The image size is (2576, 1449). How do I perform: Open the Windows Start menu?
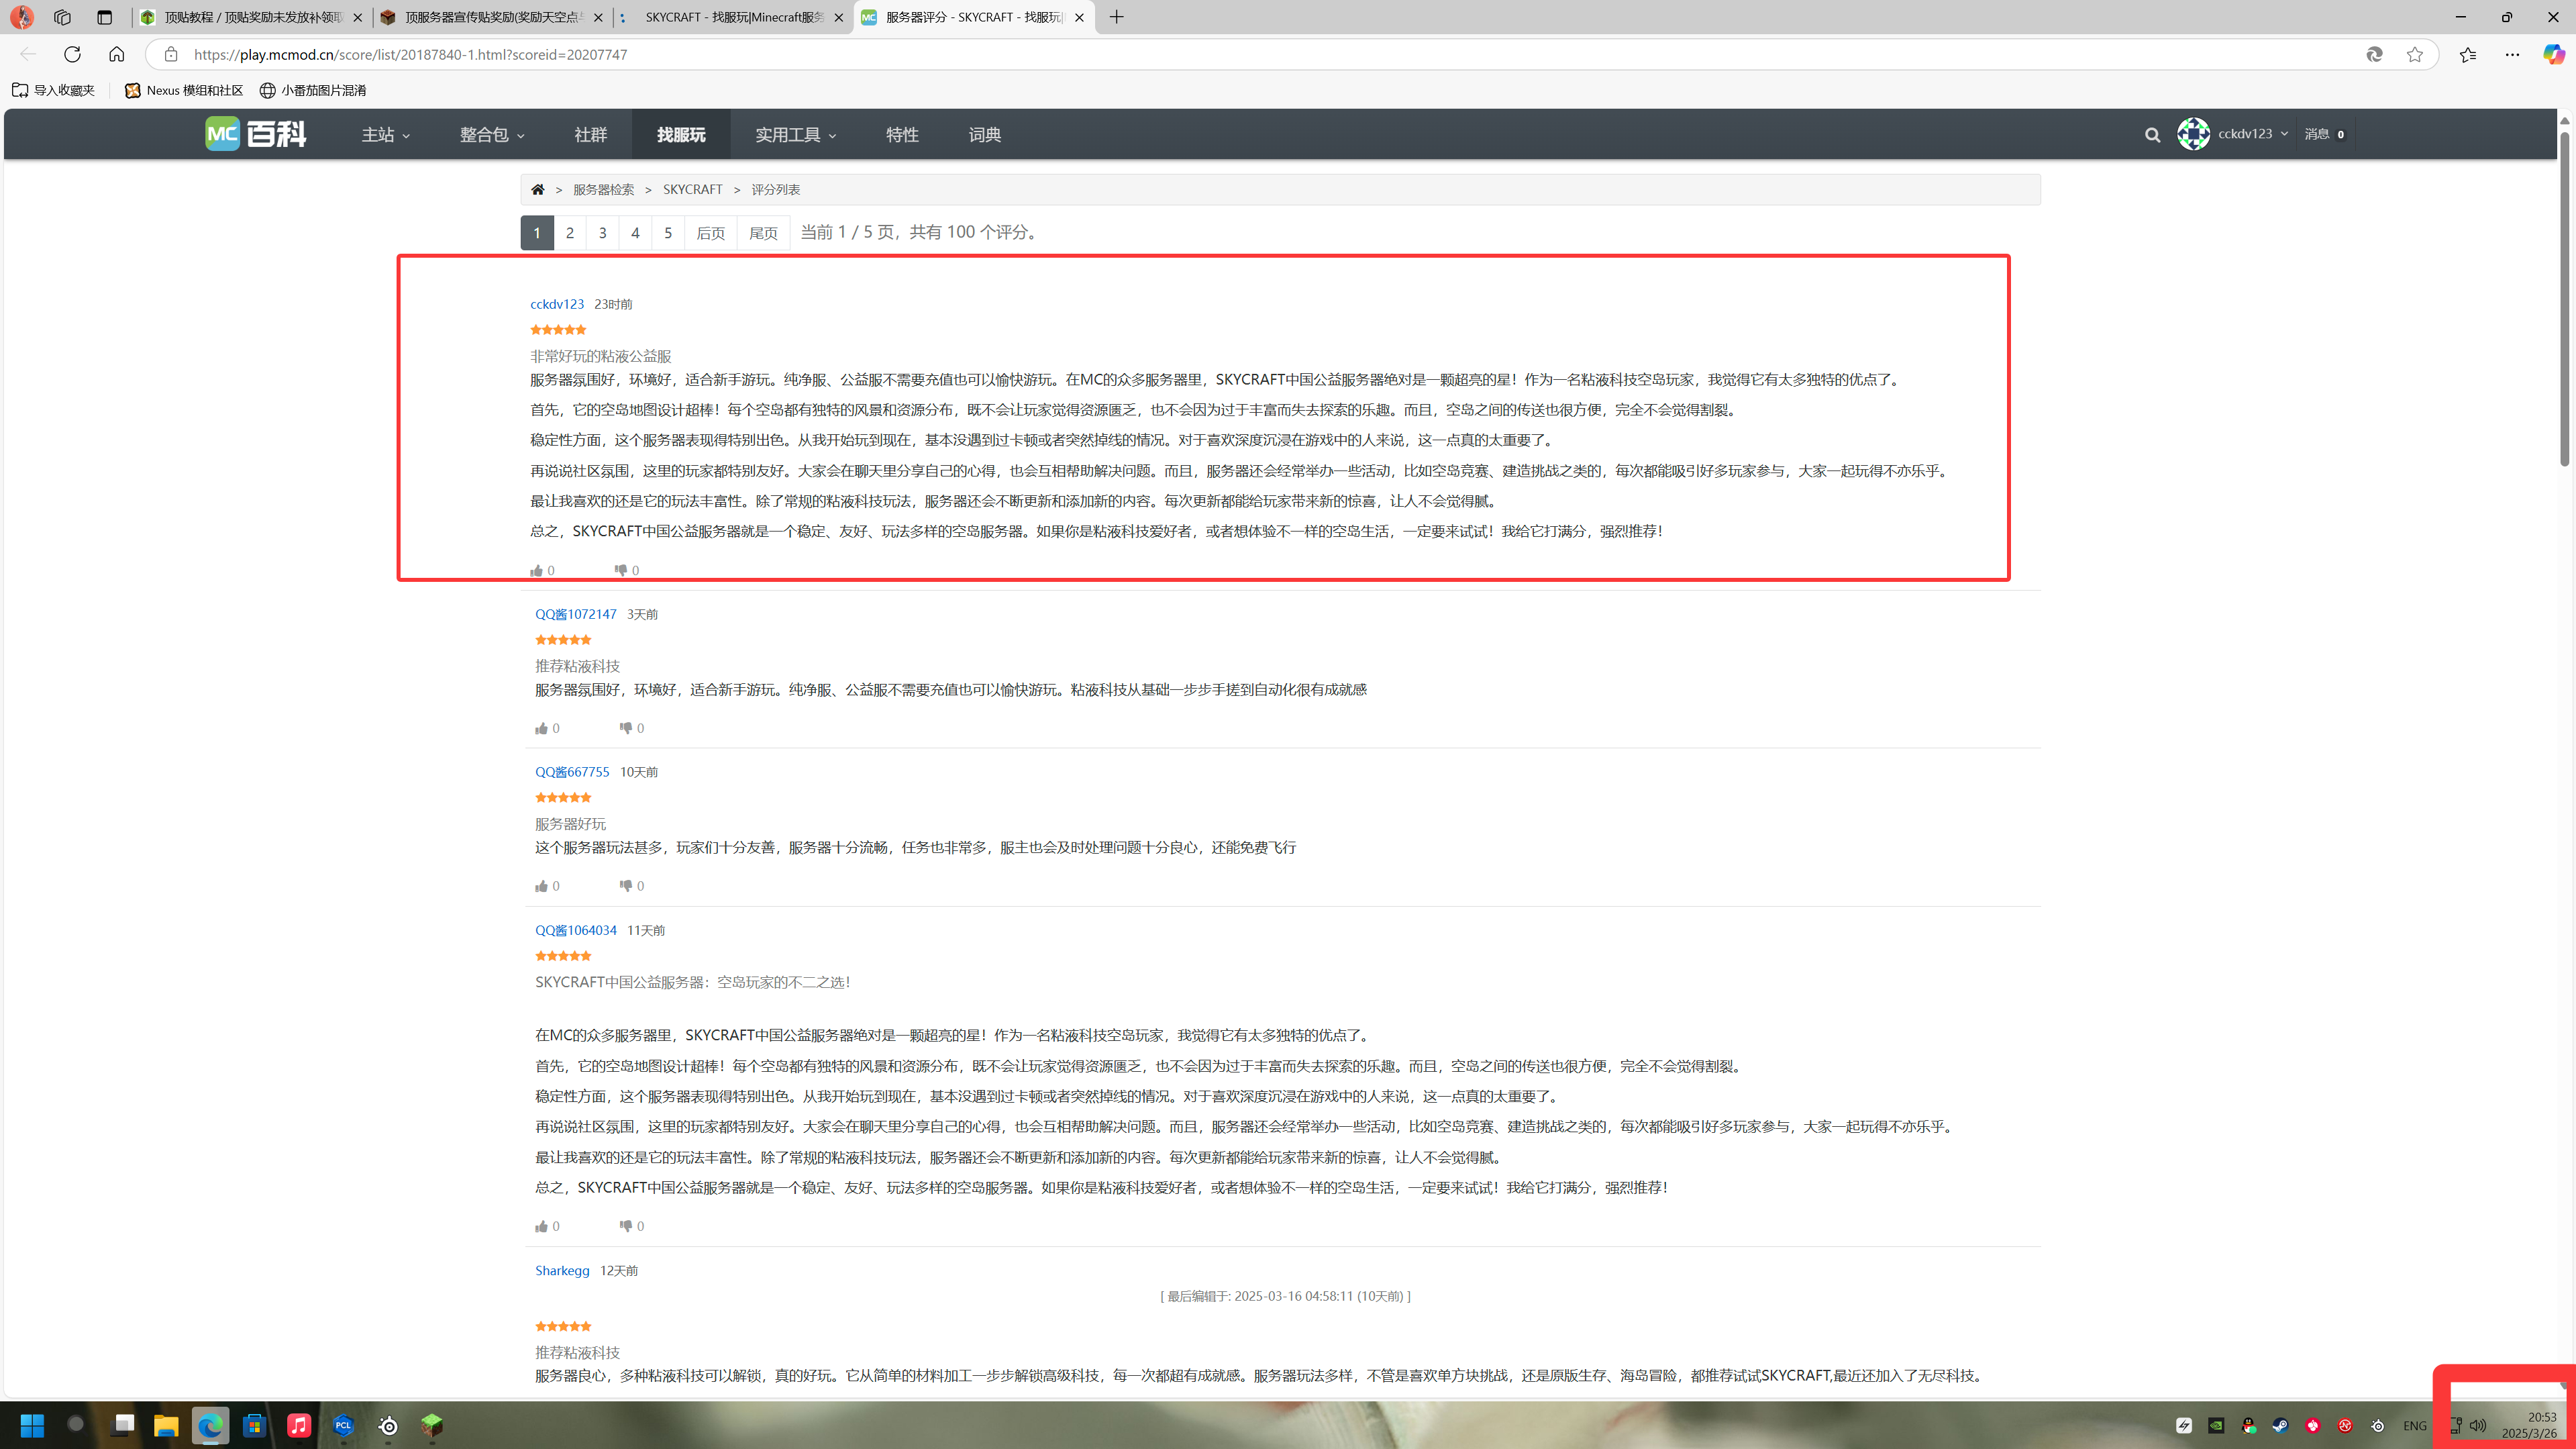32,1425
